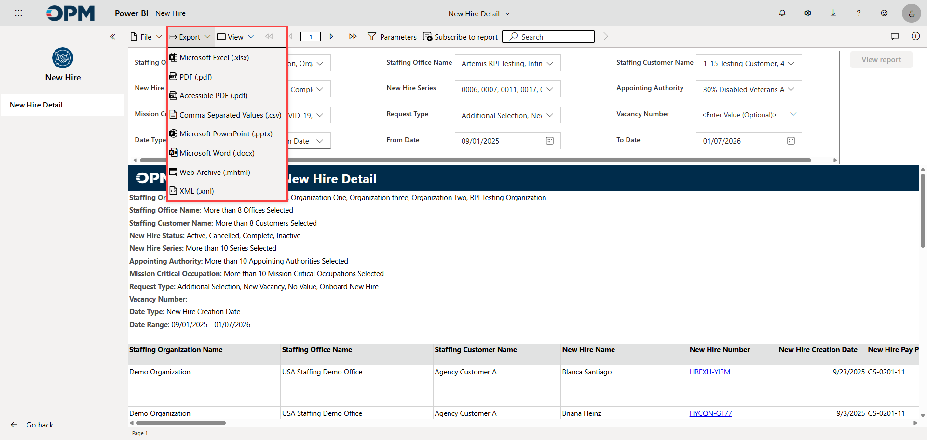Click Subscribe to report
927x440 pixels.
(x=461, y=37)
